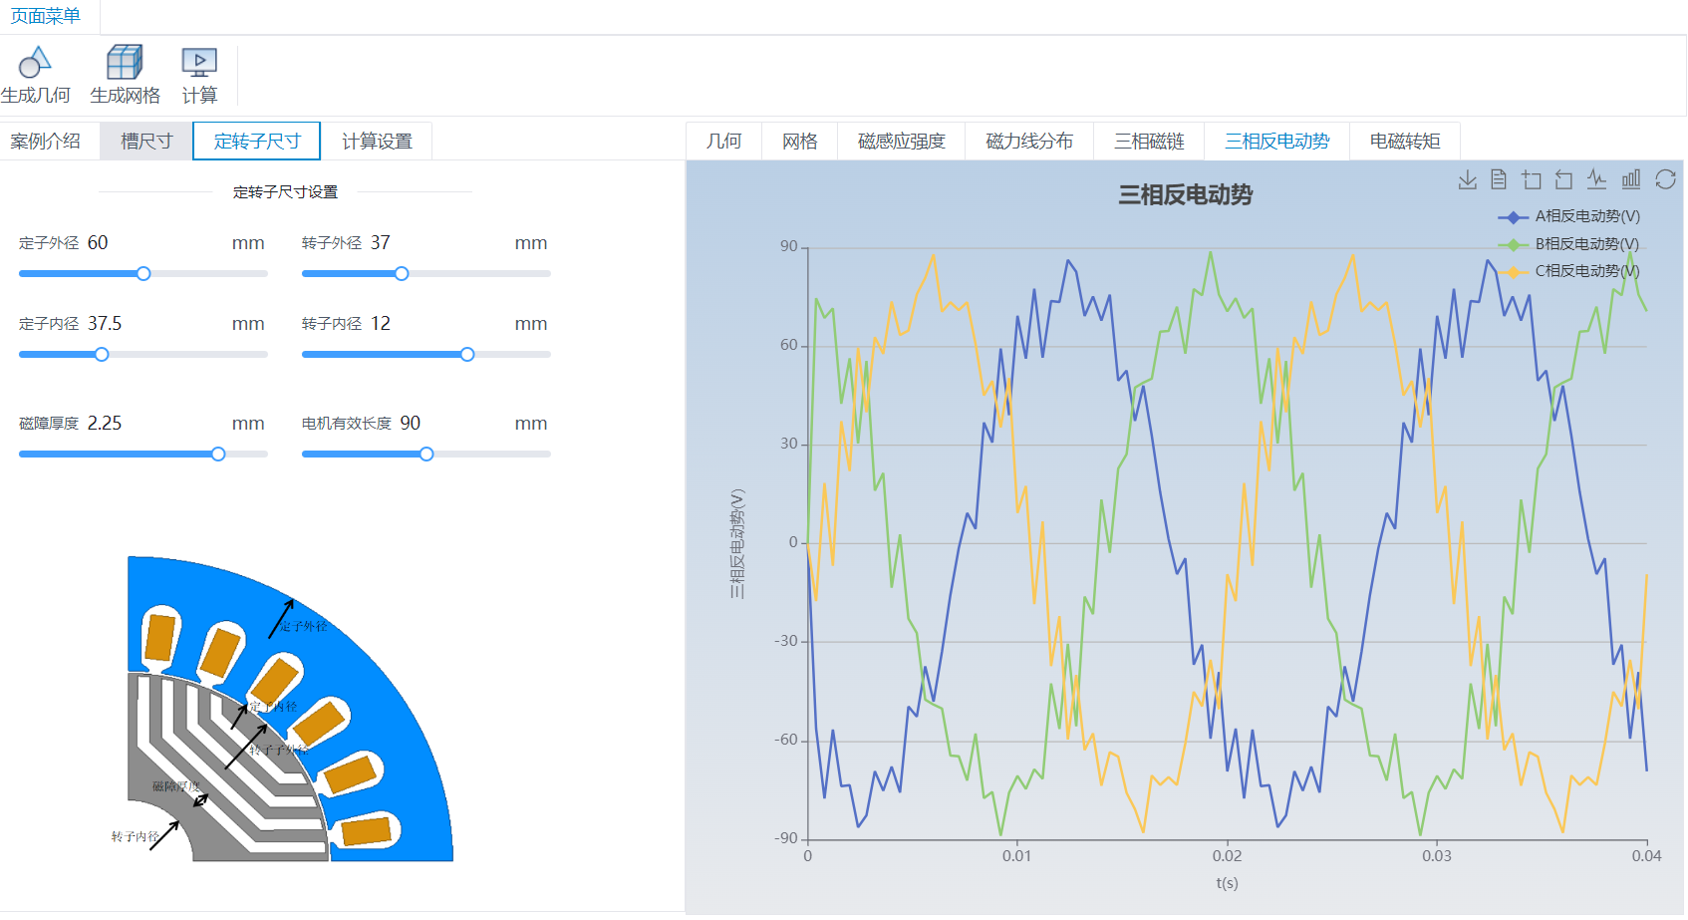Open the 磁感应强度 result tab
Viewport: 1688px width, 920px height.
coord(902,142)
